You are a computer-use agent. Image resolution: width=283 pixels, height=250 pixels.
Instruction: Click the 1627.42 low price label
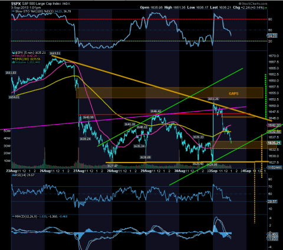112,166
